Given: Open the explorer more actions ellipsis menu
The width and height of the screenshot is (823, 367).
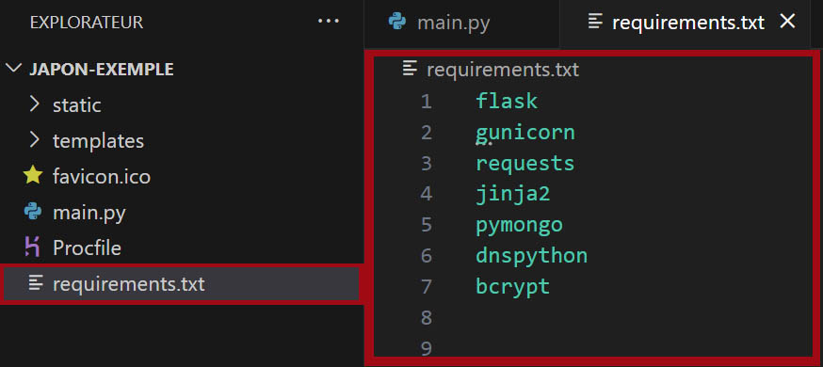Looking at the screenshot, I should (329, 22).
